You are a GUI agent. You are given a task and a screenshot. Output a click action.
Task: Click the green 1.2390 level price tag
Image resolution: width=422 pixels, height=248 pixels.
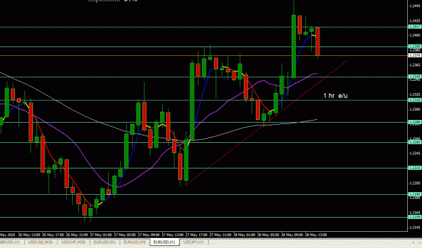click(x=415, y=46)
